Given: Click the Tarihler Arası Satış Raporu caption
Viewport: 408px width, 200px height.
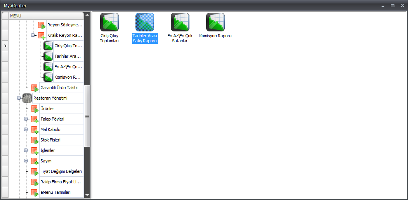Looking at the screenshot, I should (145, 38).
